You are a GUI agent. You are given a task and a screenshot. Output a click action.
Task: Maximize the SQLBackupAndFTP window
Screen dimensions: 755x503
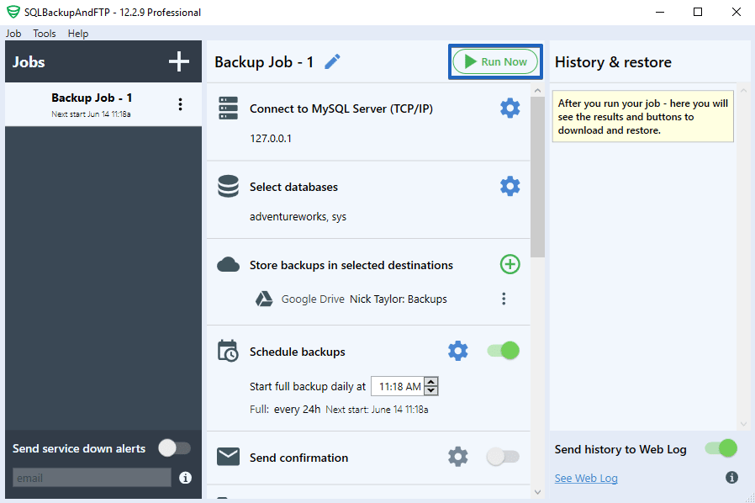pos(698,12)
